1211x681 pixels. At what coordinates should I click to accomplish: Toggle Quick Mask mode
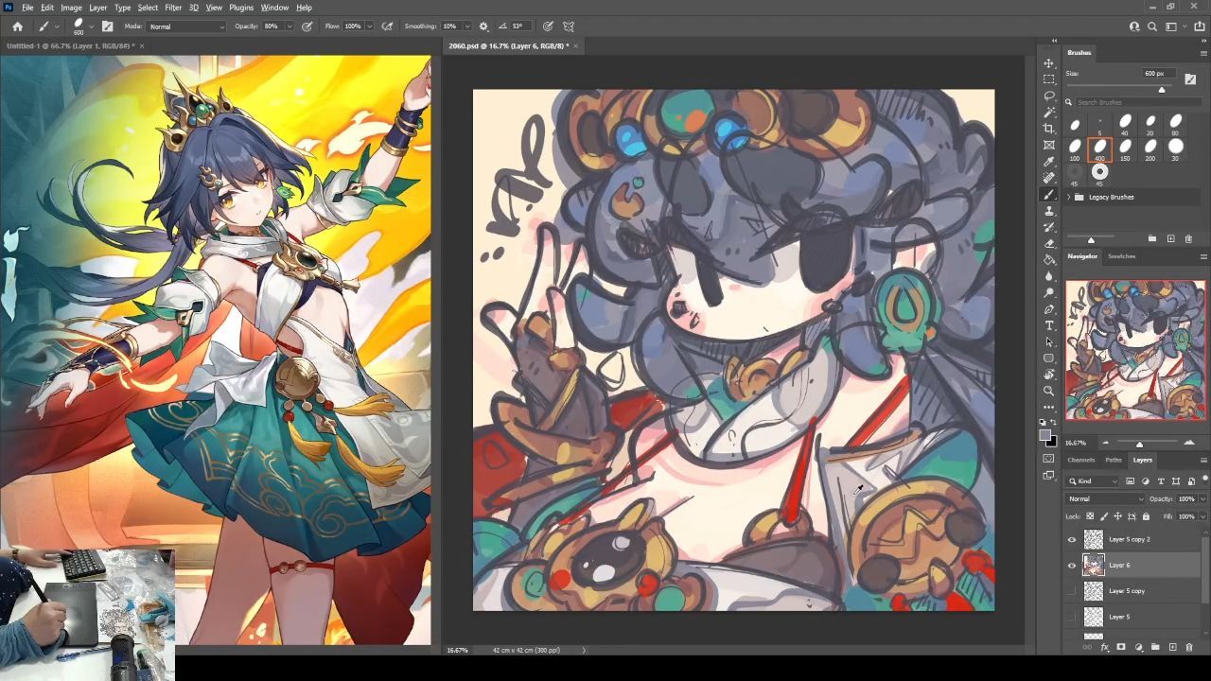(x=1048, y=459)
